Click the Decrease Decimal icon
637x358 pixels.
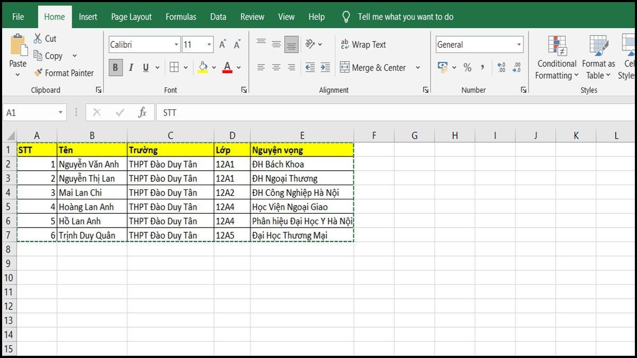coord(517,67)
